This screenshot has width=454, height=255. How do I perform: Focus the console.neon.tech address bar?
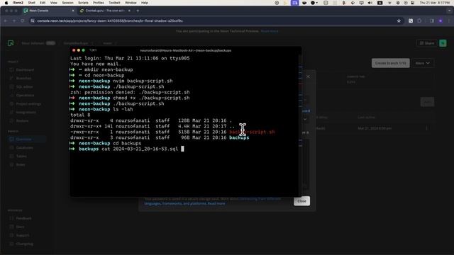214,21
